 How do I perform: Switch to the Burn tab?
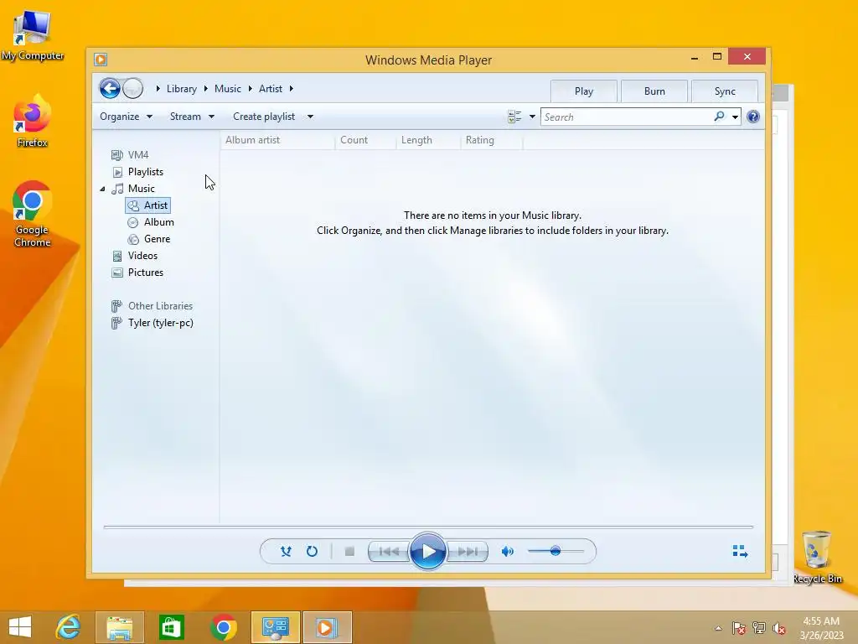[x=654, y=91]
